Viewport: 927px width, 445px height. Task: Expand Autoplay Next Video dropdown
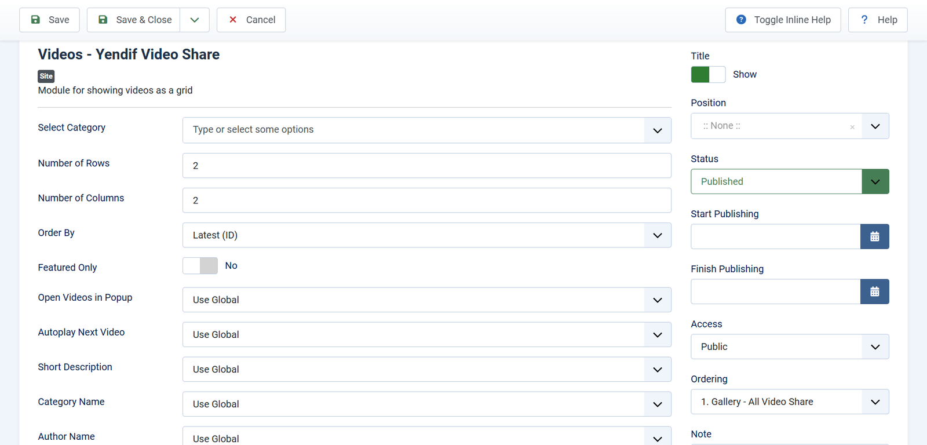[427, 335]
